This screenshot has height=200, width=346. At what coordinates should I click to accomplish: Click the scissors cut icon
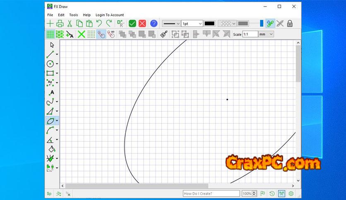click(x=70, y=24)
